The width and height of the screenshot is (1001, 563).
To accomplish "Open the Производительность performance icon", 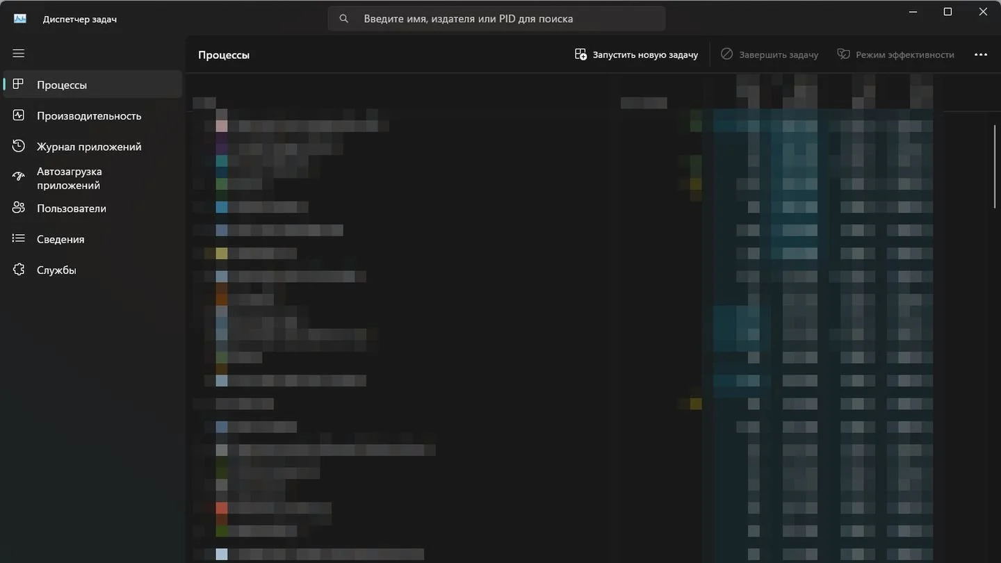I will click(19, 115).
